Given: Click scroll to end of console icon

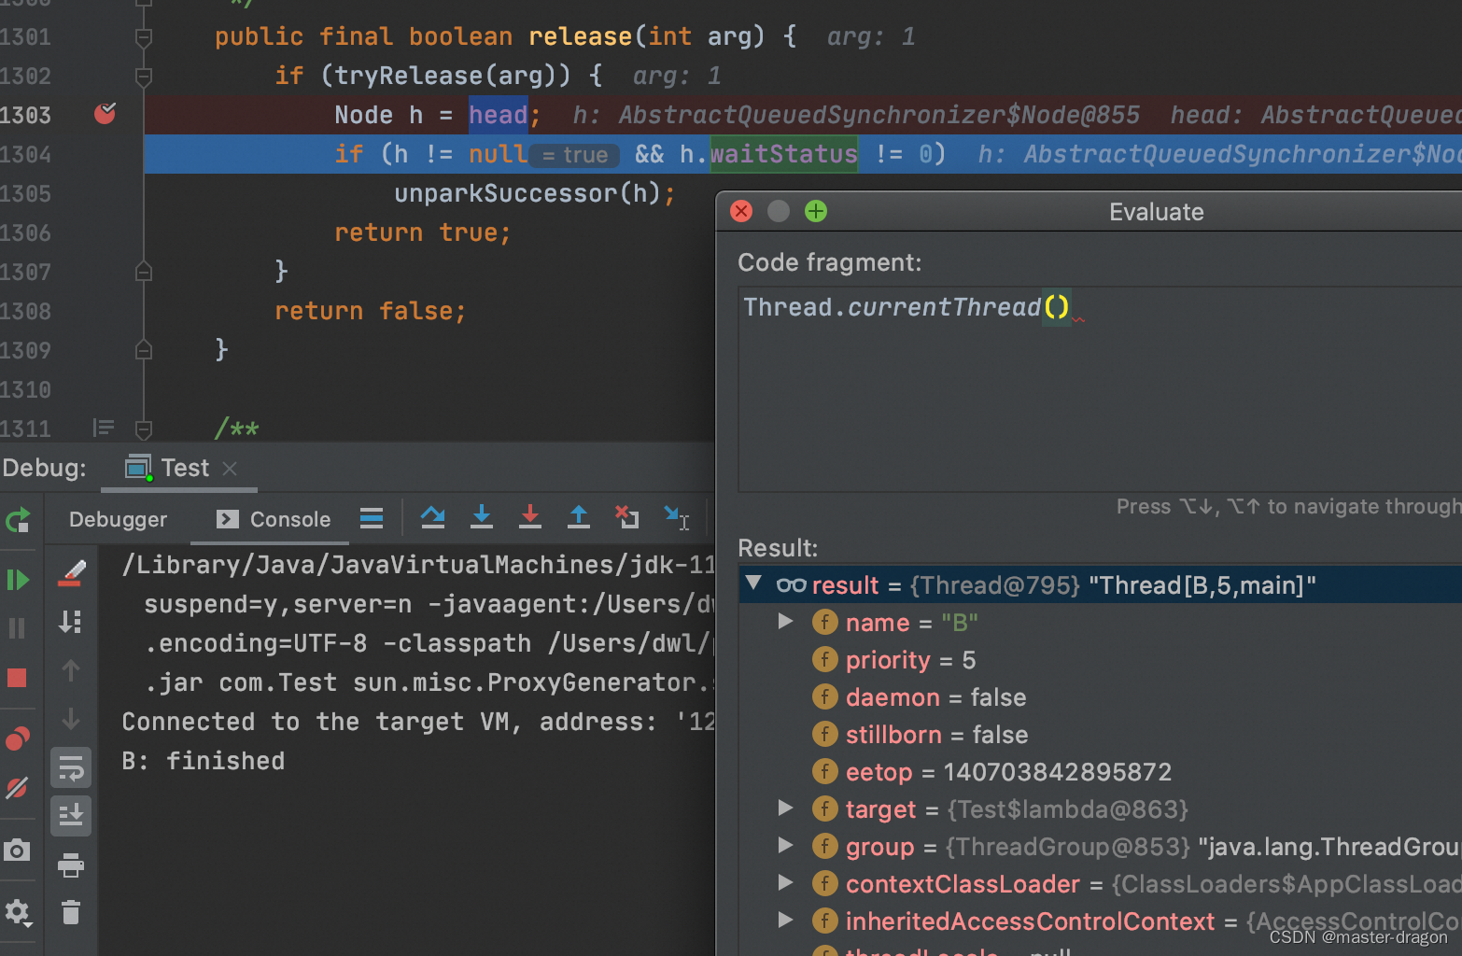Looking at the screenshot, I should coord(71,622).
